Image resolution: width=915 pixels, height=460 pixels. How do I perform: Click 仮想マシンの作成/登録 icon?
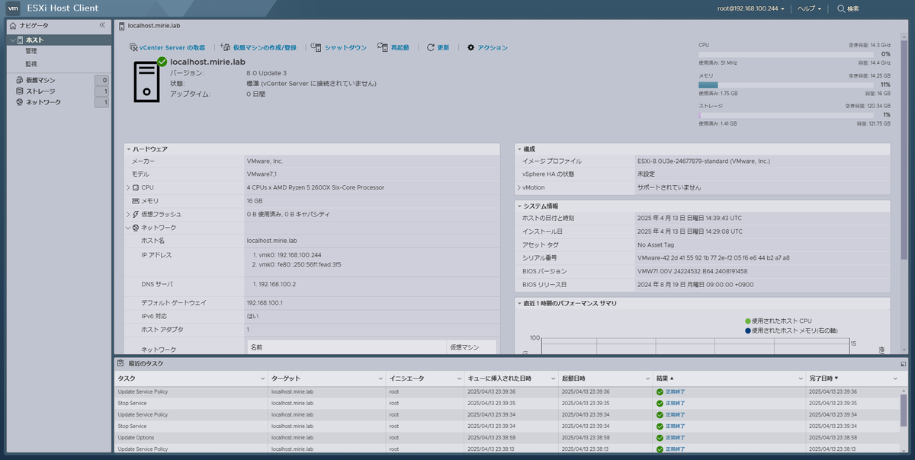coord(226,47)
